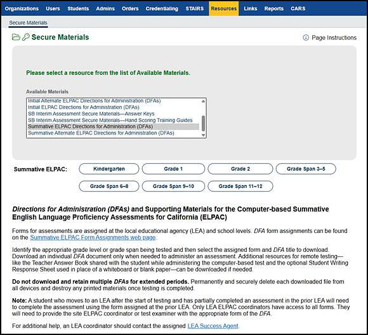
Task: Choose the Grade Span 6–8 button
Action: click(x=109, y=186)
